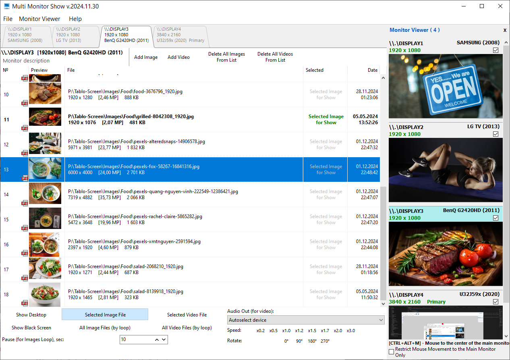Switch to the DISPLAY4 U32J59x tab
The height and width of the screenshot is (360, 510).
pos(180,35)
